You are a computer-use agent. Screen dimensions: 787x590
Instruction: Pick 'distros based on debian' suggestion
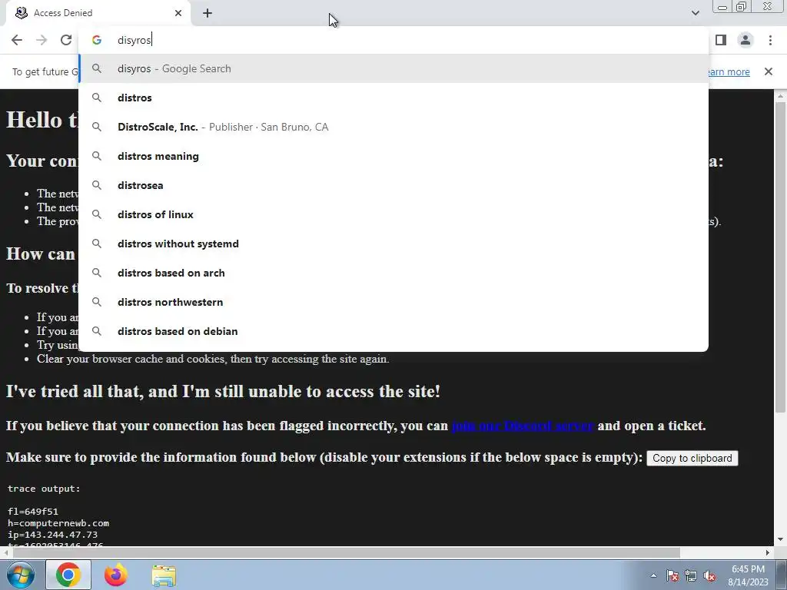point(393,331)
